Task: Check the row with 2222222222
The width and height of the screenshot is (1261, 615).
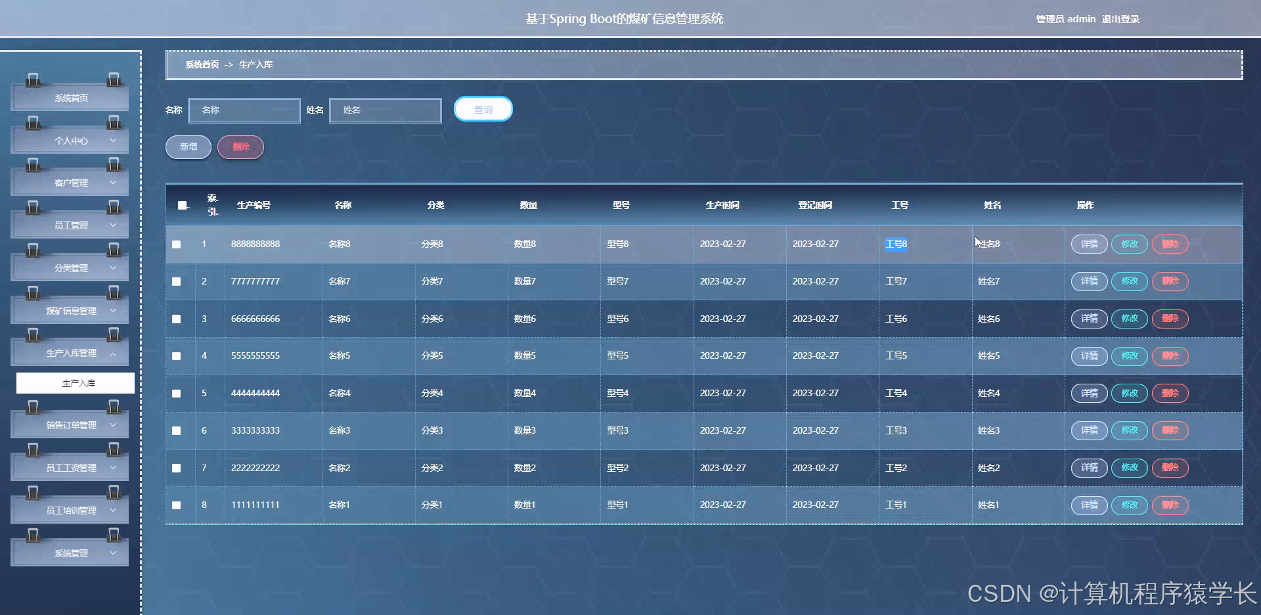Action: [176, 468]
